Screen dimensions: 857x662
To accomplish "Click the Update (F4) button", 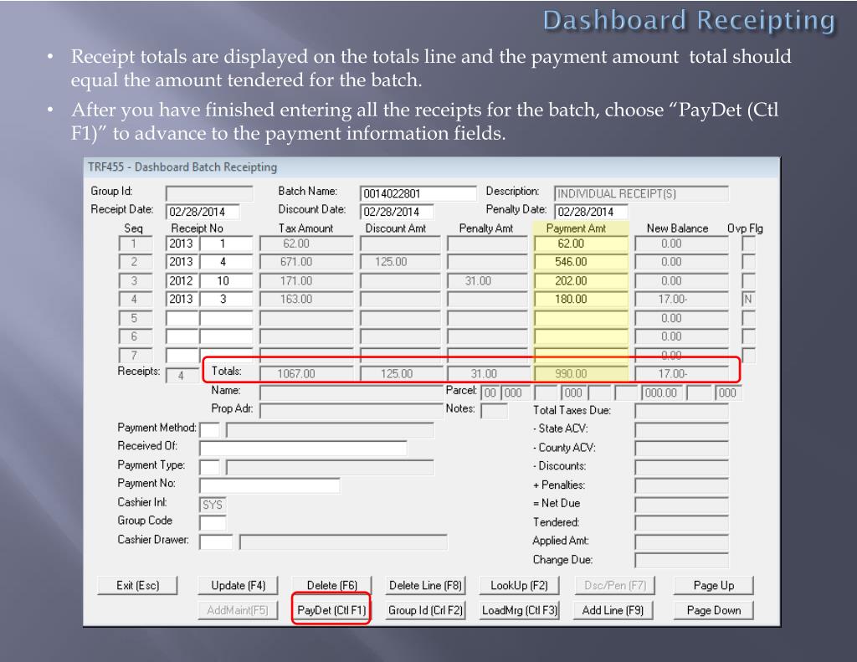I will click(239, 586).
